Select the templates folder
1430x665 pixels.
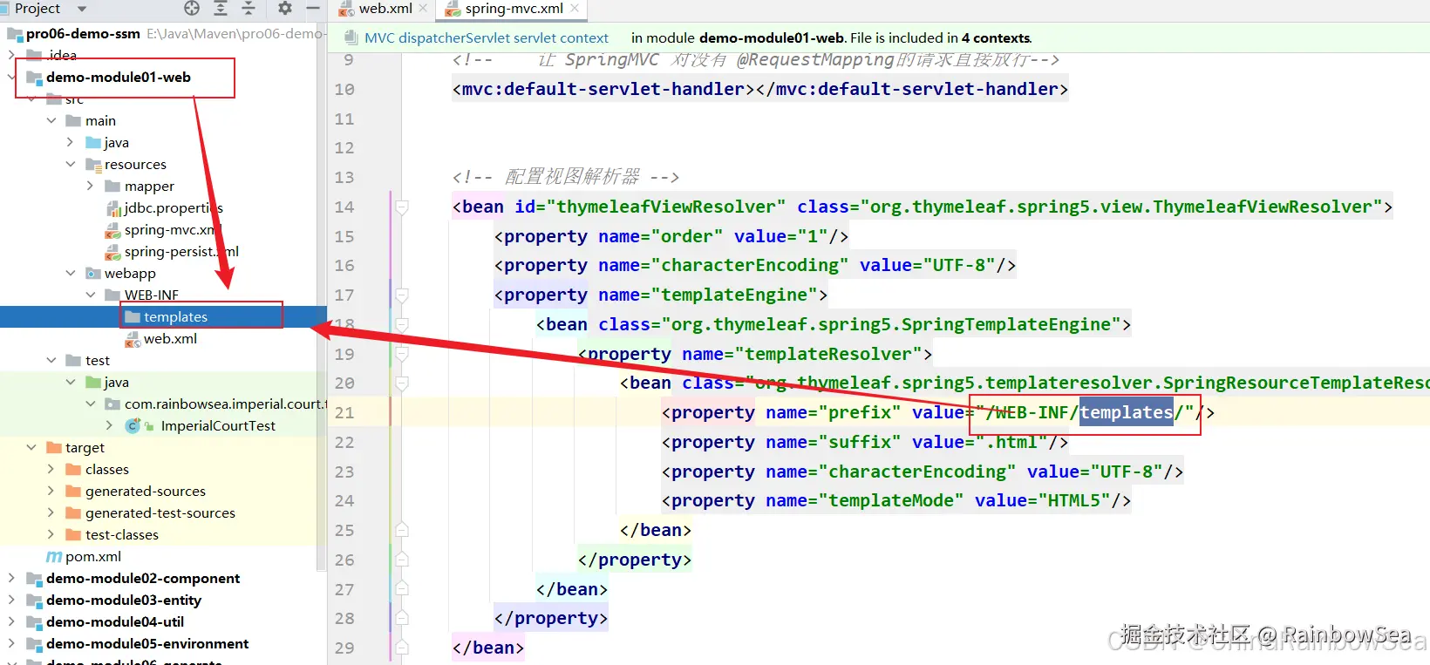(x=175, y=317)
